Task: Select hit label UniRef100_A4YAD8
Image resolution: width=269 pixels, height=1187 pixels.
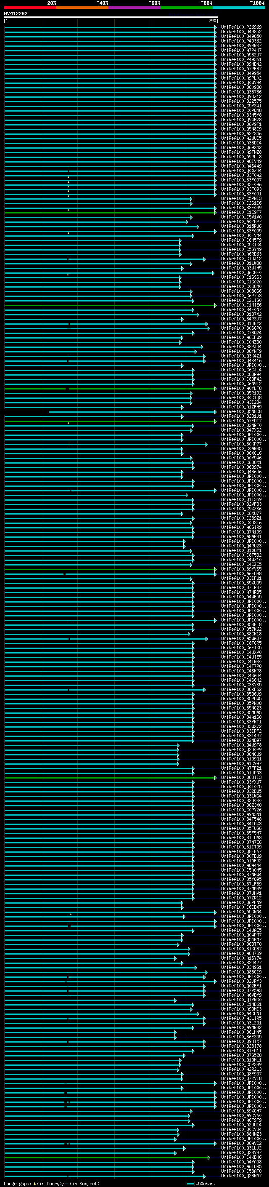Action: 241,1162
